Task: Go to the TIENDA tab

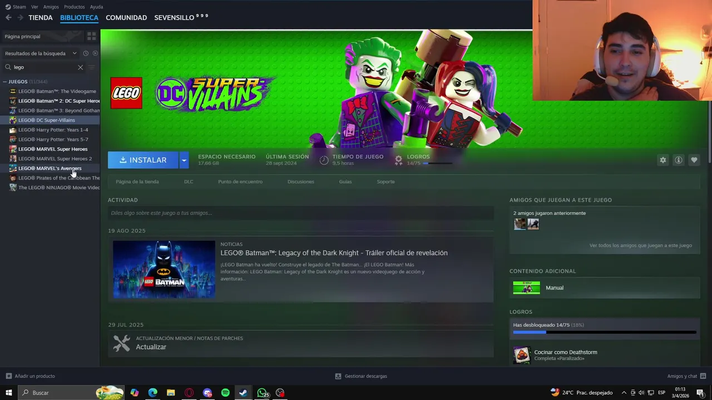Action: tap(41, 18)
